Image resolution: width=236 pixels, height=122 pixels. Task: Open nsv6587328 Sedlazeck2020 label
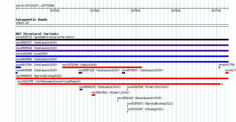pos(99,70)
